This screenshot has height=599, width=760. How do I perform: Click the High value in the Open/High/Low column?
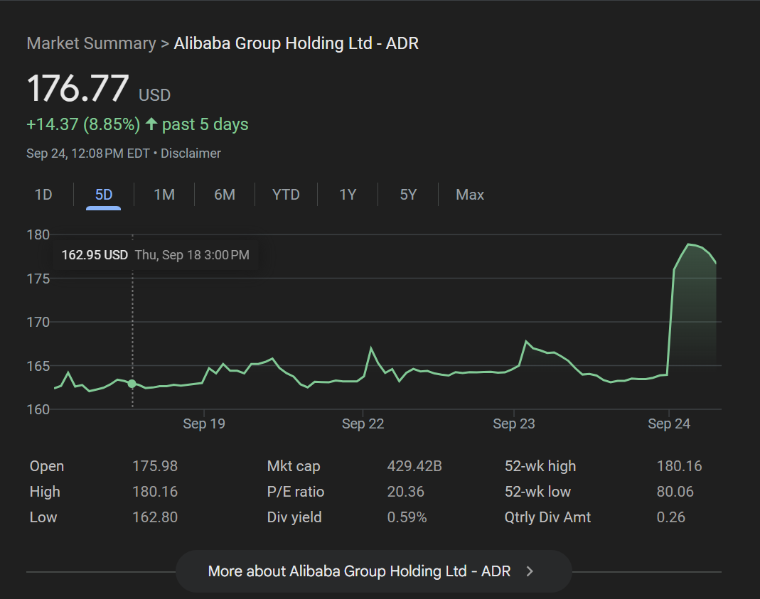(155, 492)
